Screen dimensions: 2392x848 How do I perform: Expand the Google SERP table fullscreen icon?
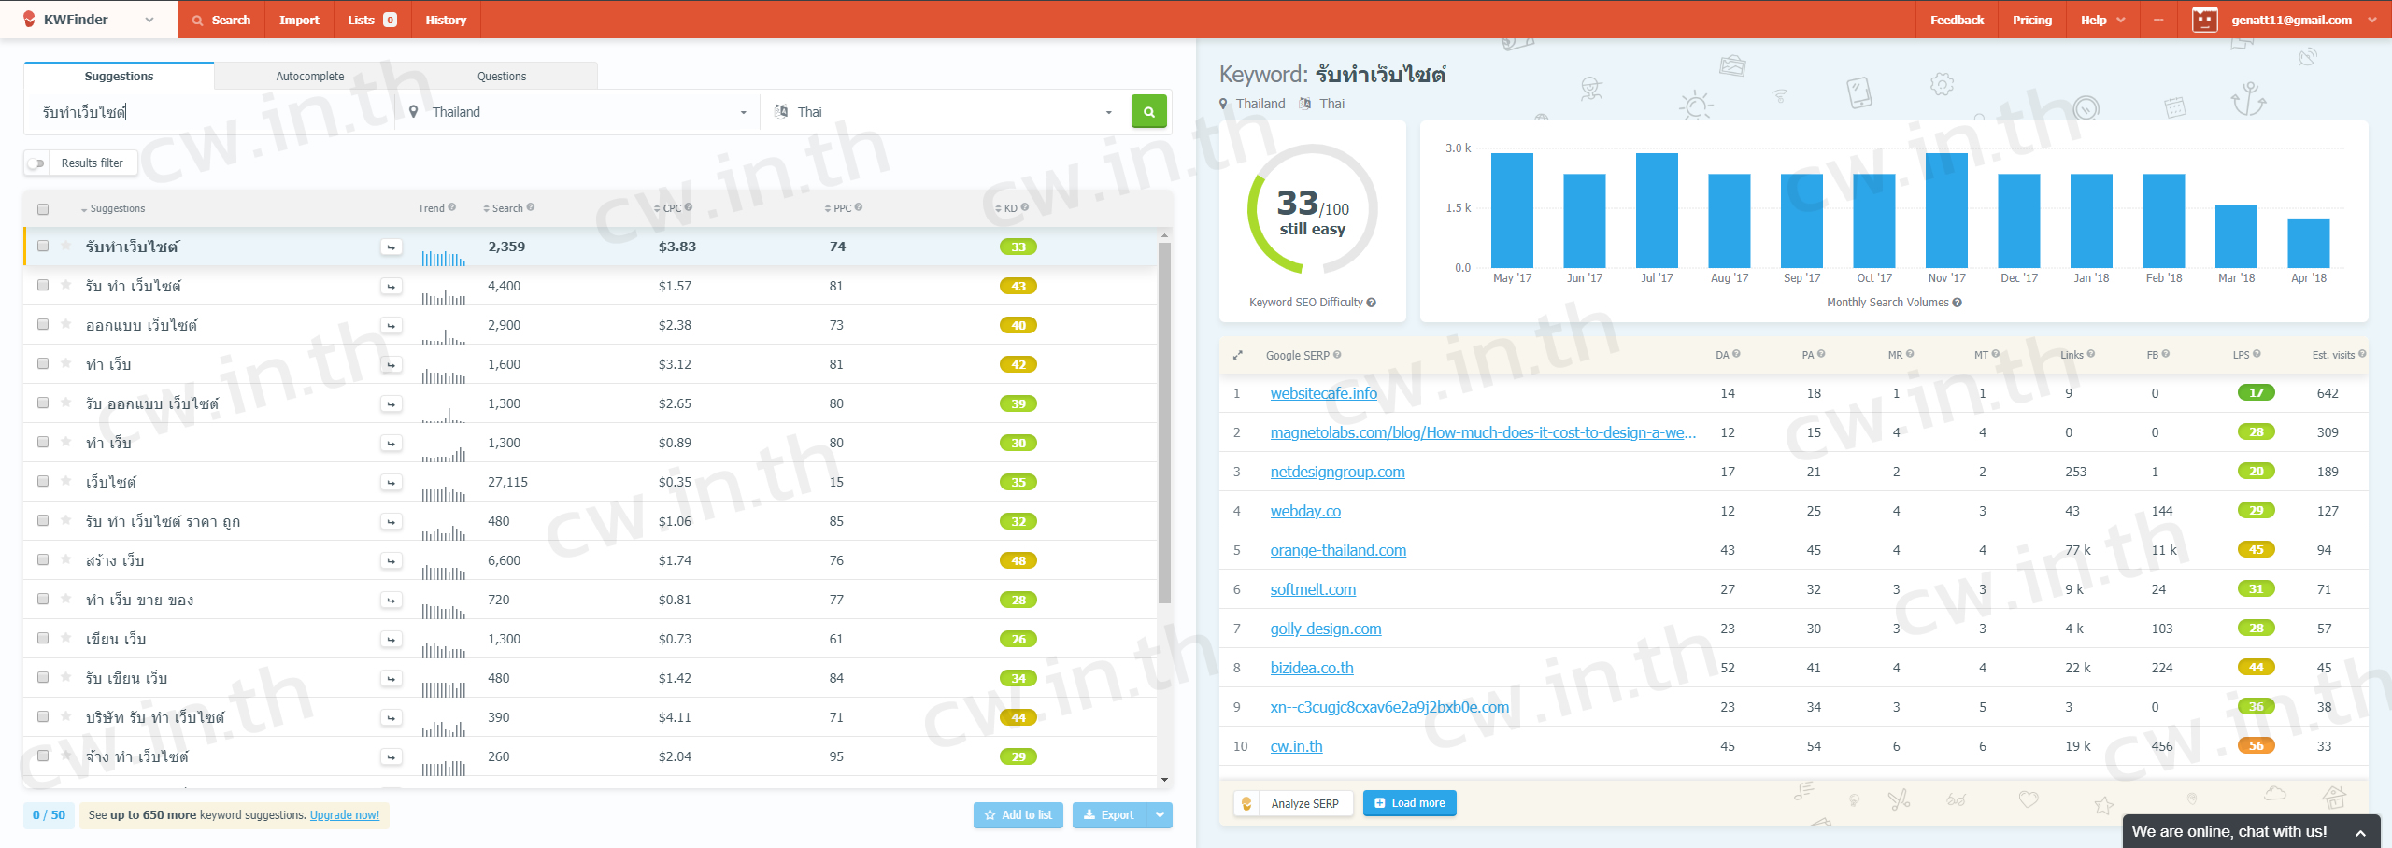point(1237,356)
